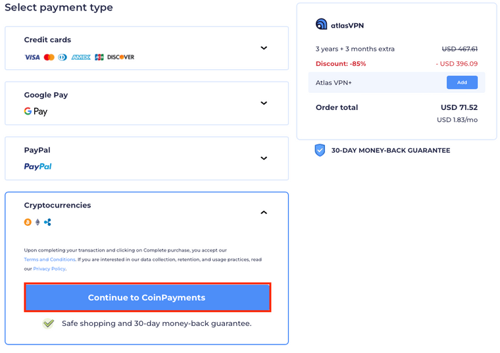Click the Select payment type heading
This screenshot has height=353, width=500.
pyautogui.click(x=59, y=7)
